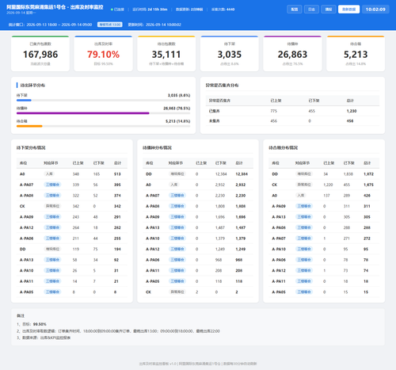Select the 26,863 summary card value
The image size is (396, 370).
[292, 55]
